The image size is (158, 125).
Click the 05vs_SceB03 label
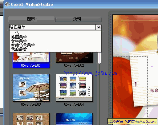[31, 104]
